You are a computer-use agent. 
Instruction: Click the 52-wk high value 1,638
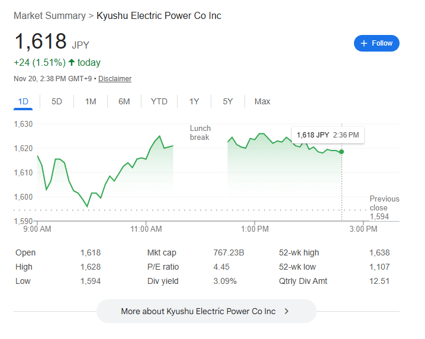coord(379,252)
